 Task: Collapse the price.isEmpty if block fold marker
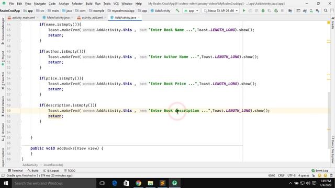click(20, 78)
